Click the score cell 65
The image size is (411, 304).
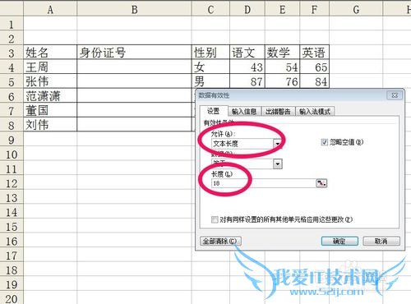point(314,67)
